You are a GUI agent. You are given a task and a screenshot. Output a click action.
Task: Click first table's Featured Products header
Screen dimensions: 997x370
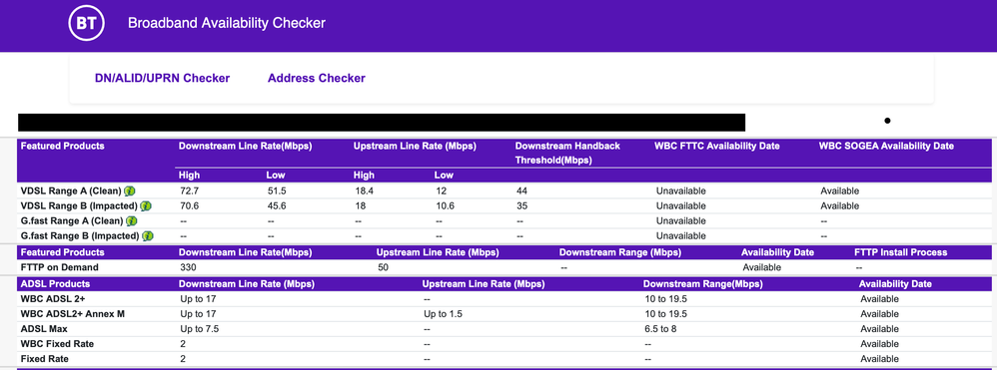(62, 146)
